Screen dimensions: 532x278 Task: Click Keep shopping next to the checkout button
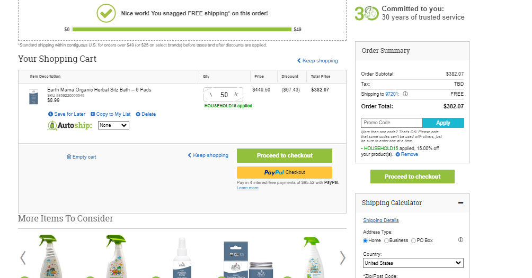pyautogui.click(x=208, y=155)
